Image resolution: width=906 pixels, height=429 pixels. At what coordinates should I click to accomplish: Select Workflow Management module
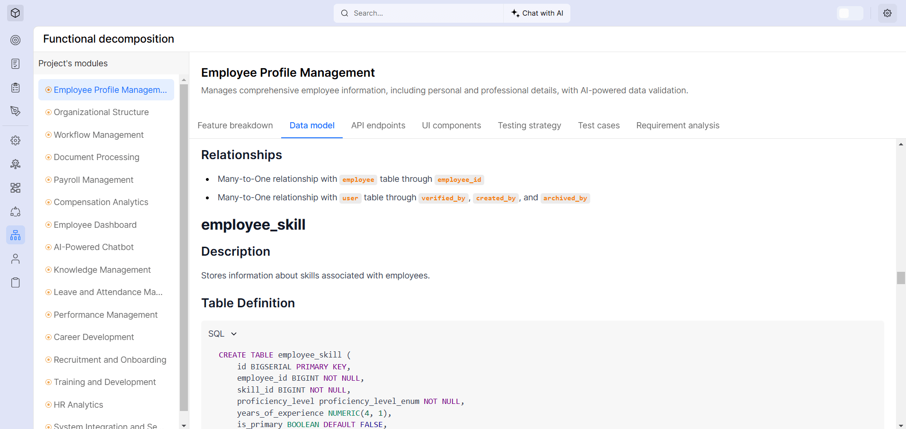coord(106,135)
